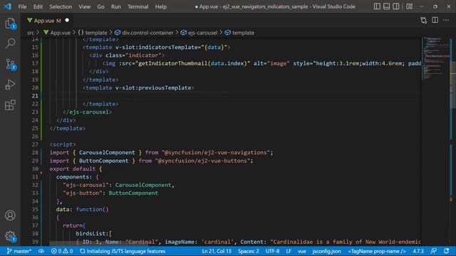Open the Manage gear menu
This screenshot has height=256, width=456.
coord(10,236)
